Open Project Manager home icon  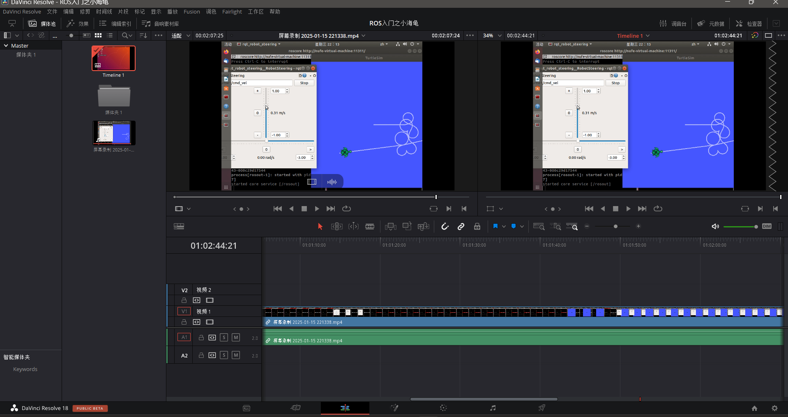point(754,408)
